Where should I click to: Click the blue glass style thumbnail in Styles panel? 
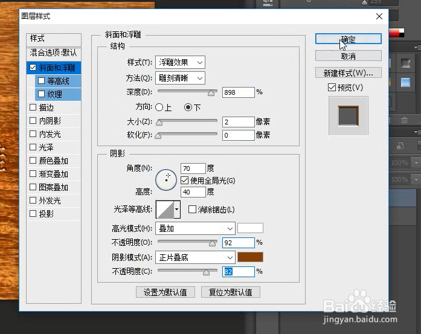tap(405, 82)
